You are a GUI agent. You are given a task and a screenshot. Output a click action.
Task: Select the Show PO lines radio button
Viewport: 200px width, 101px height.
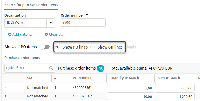tap(57, 47)
